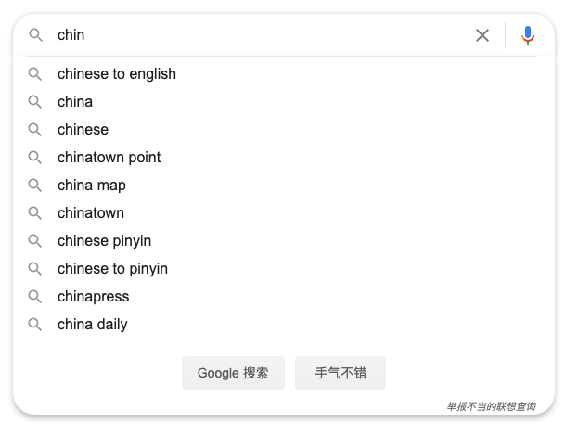Screen dimensions: 565x423
Task: Click the search icon beside 'chinapress'
Action: (35, 297)
